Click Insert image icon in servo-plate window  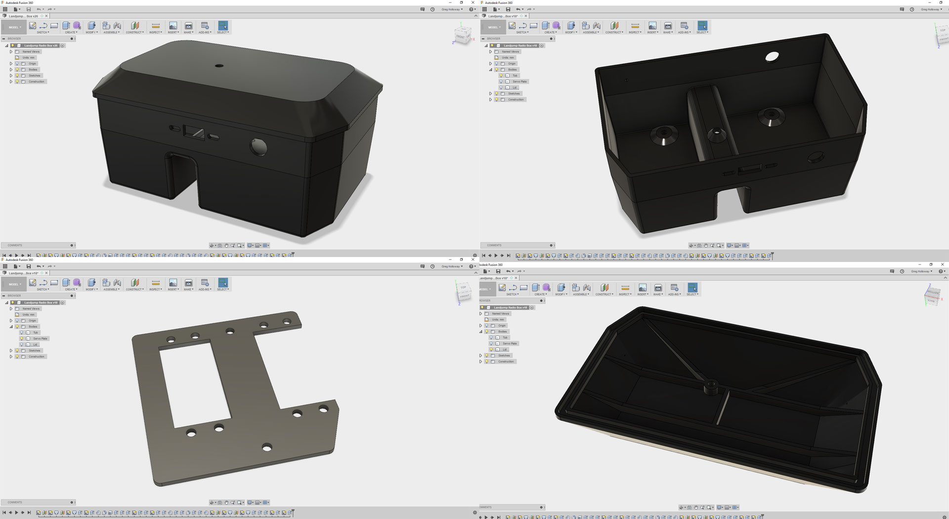point(173,283)
